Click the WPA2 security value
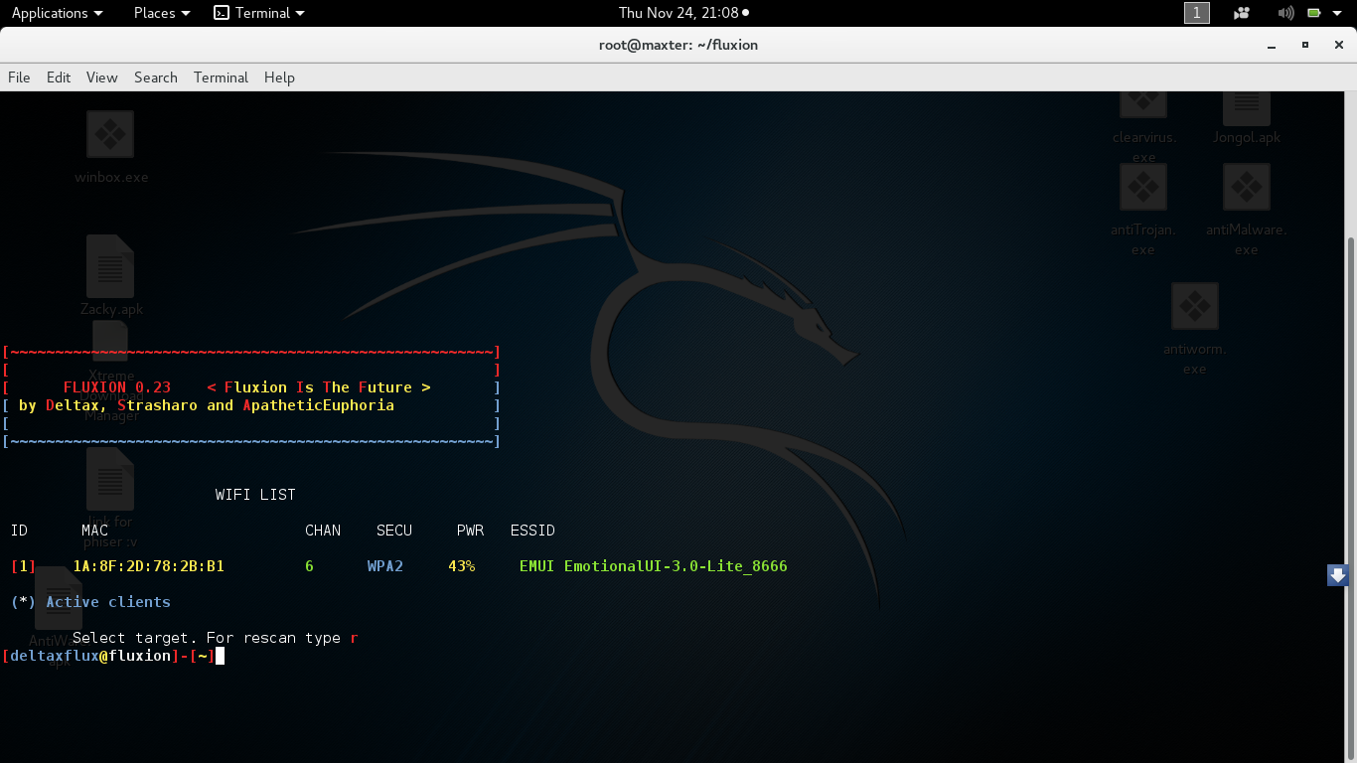The height and width of the screenshot is (763, 1357). coord(385,566)
